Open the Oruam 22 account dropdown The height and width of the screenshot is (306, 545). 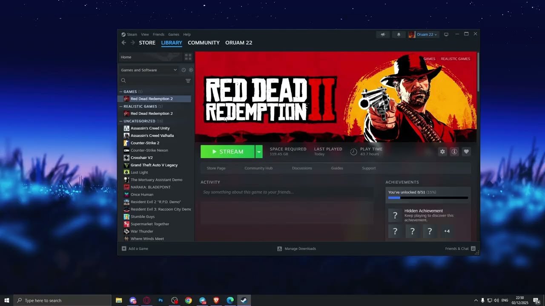coord(423,34)
